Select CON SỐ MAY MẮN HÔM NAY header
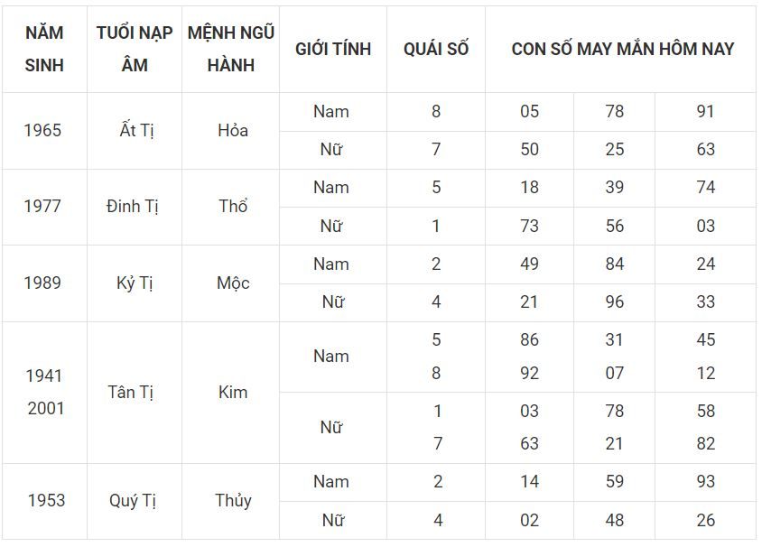Viewport: 762px width, 547px height. click(622, 49)
